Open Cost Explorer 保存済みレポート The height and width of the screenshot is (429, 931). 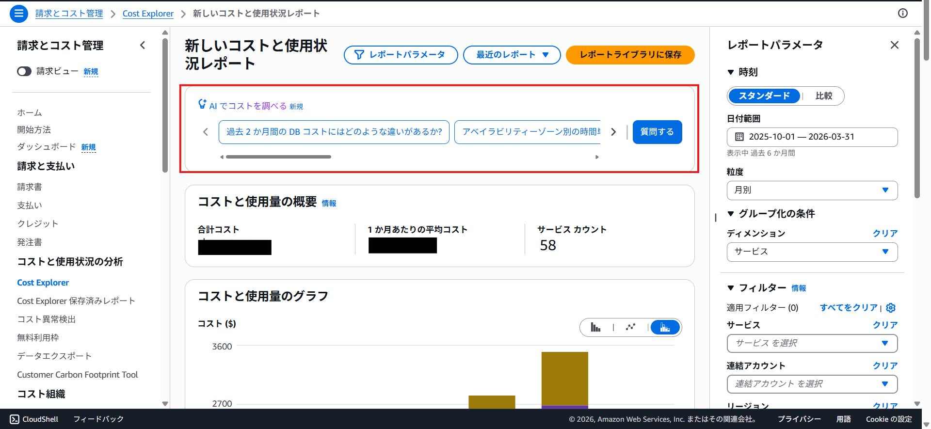pos(76,301)
